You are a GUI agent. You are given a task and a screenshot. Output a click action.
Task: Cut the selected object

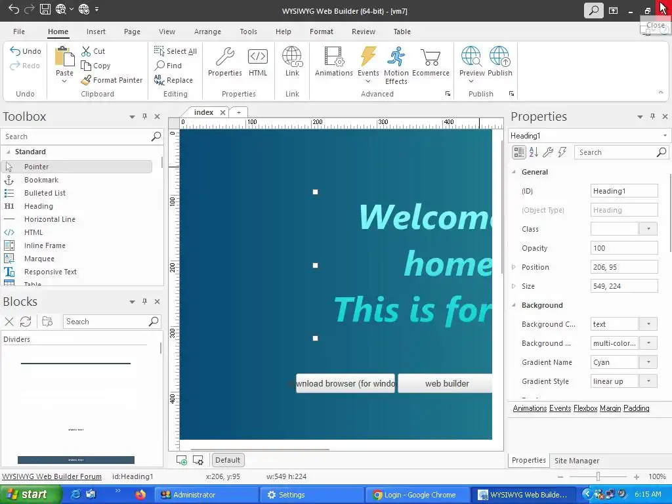click(x=93, y=51)
